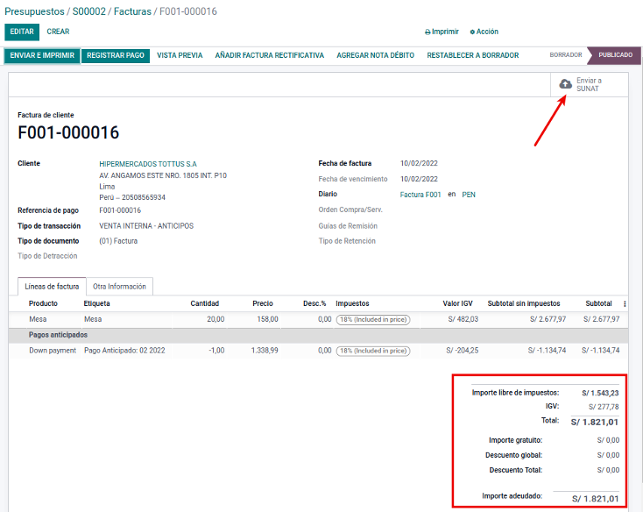
Task: Expand the Acción dropdown menu
Action: tap(484, 32)
